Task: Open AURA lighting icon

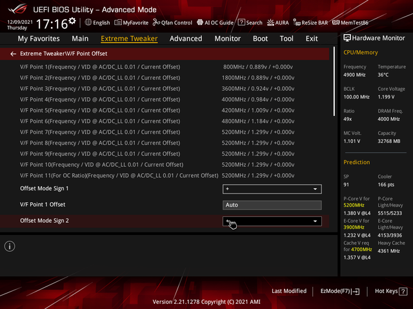Action: tap(270, 23)
